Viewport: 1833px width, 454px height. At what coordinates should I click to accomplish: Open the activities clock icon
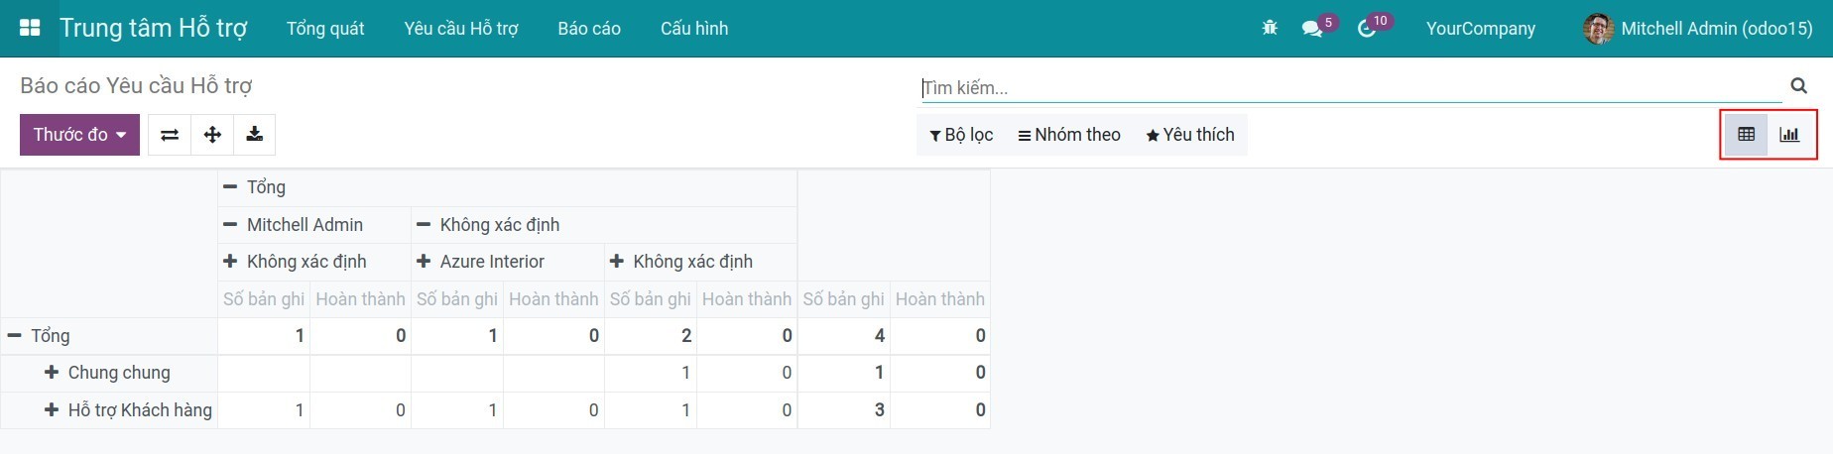tap(1367, 29)
